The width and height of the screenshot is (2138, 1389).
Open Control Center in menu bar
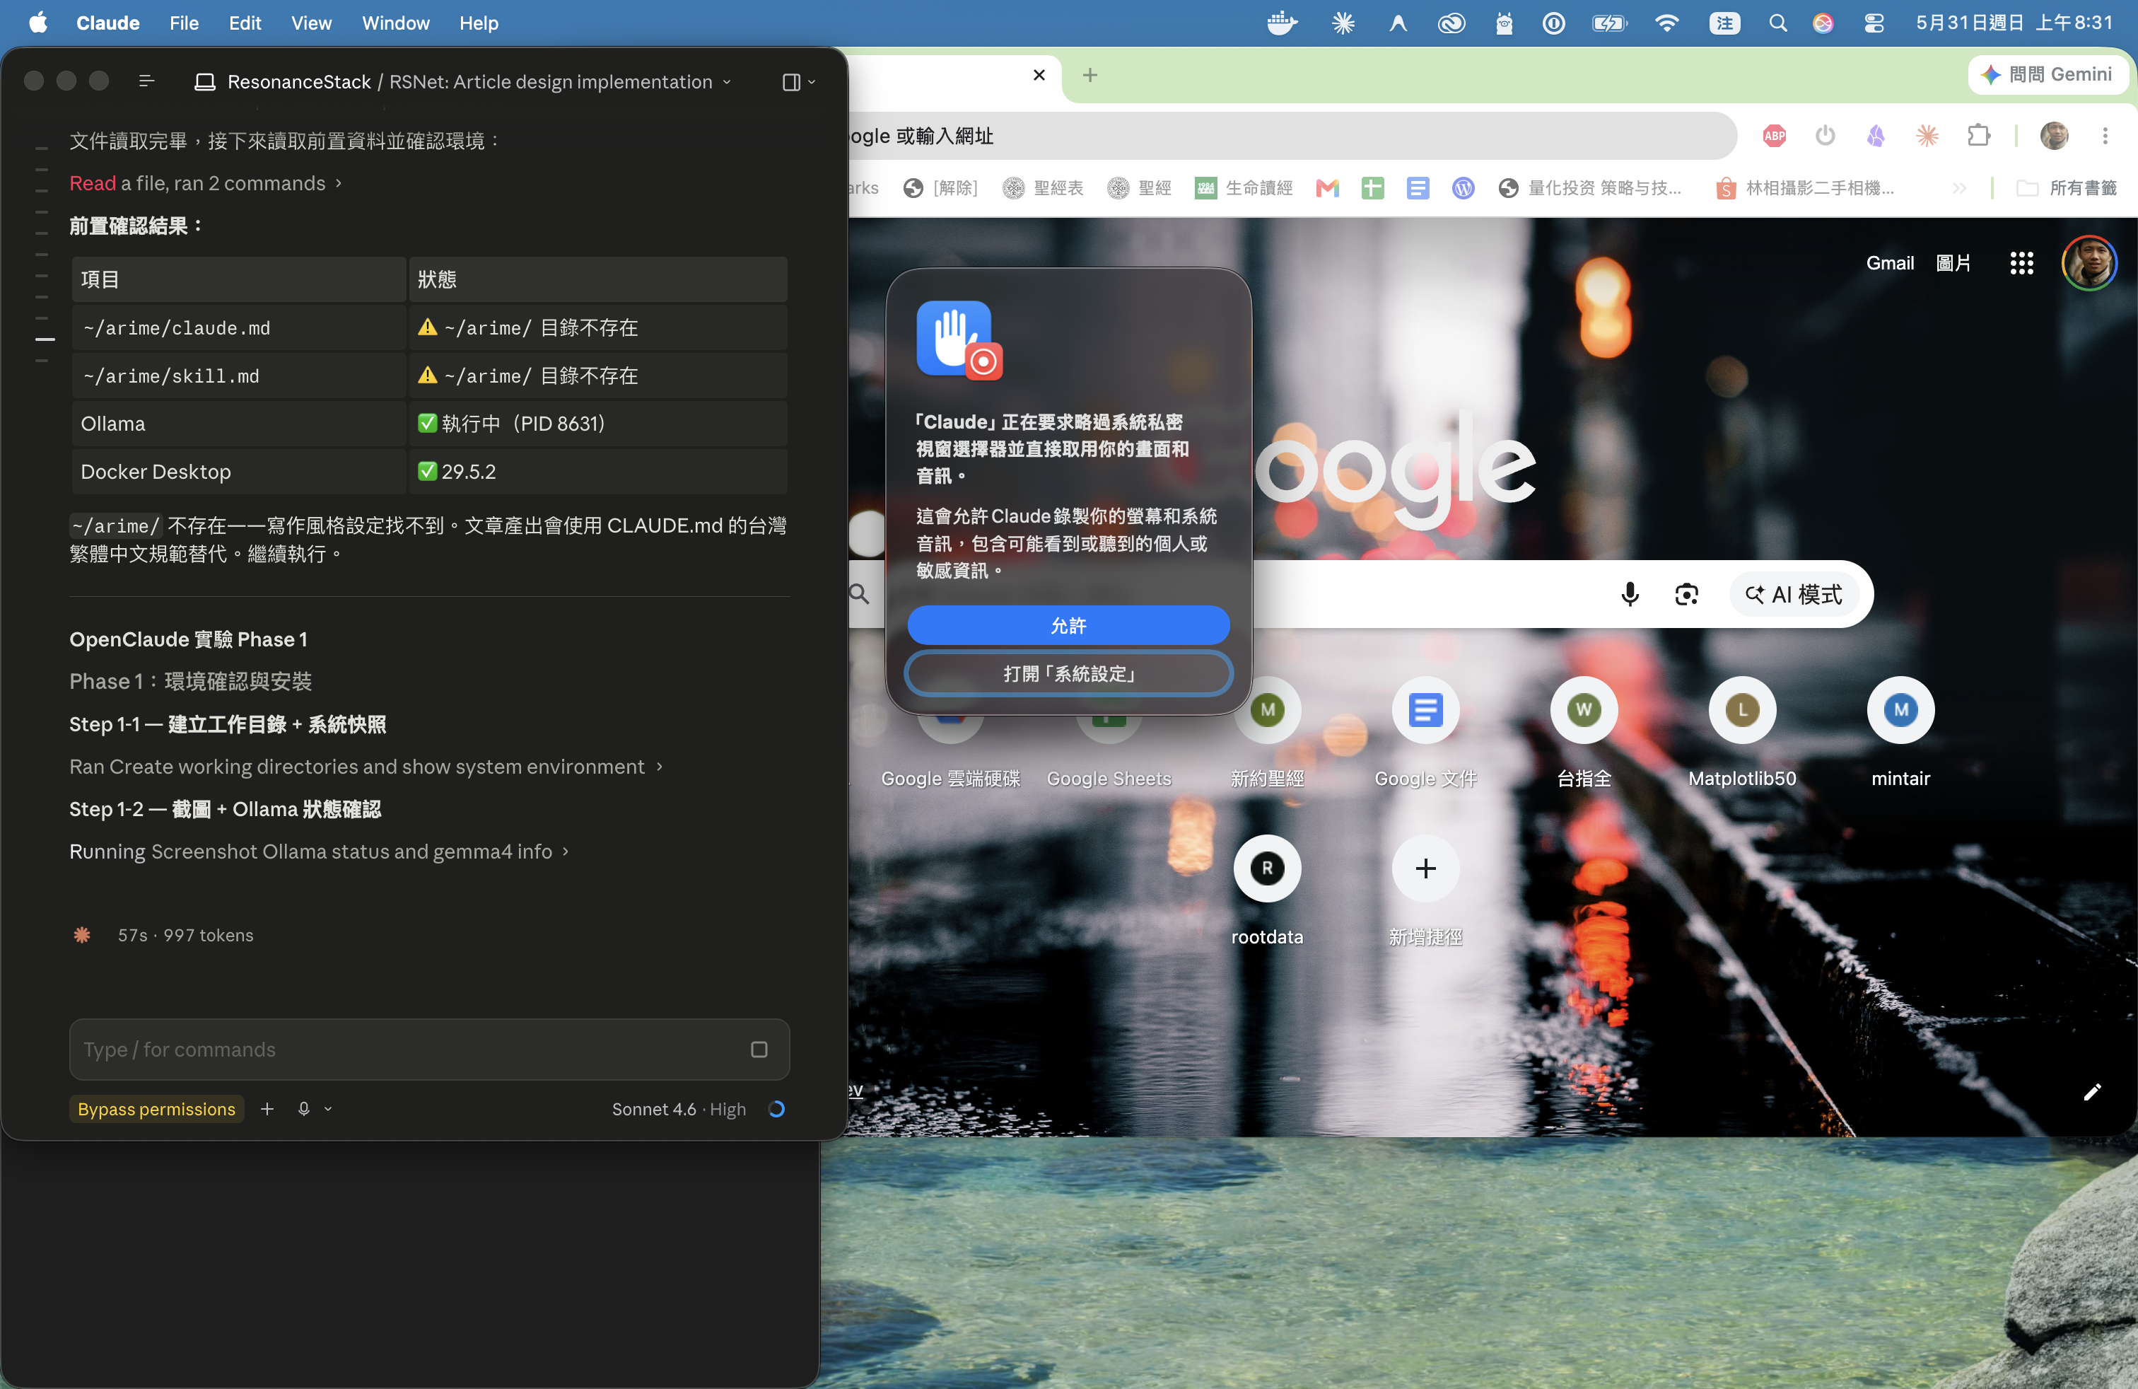pos(1874,23)
